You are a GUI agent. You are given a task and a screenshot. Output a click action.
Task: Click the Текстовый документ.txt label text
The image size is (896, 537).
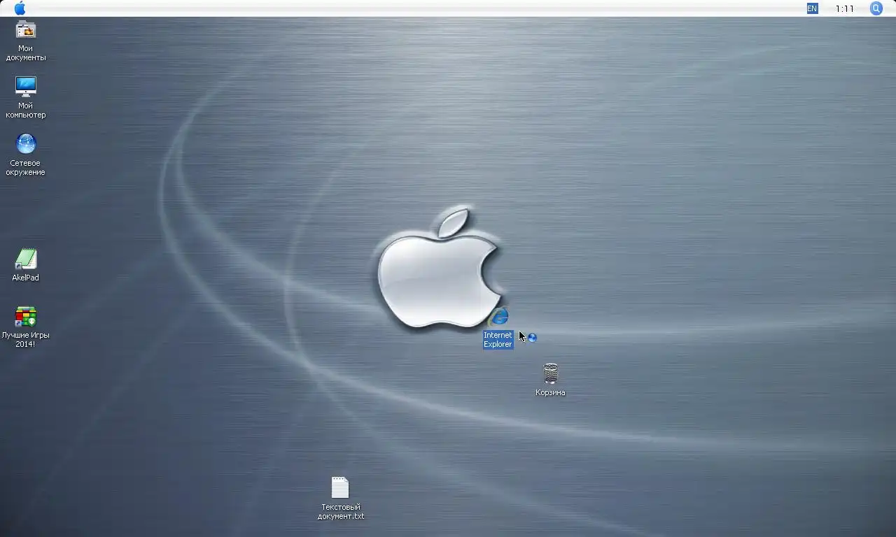point(341,512)
